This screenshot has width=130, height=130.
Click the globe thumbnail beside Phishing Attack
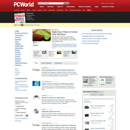(x=36, y=84)
